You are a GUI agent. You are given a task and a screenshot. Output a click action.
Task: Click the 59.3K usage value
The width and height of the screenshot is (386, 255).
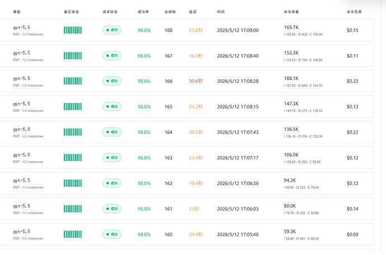coord(290,232)
